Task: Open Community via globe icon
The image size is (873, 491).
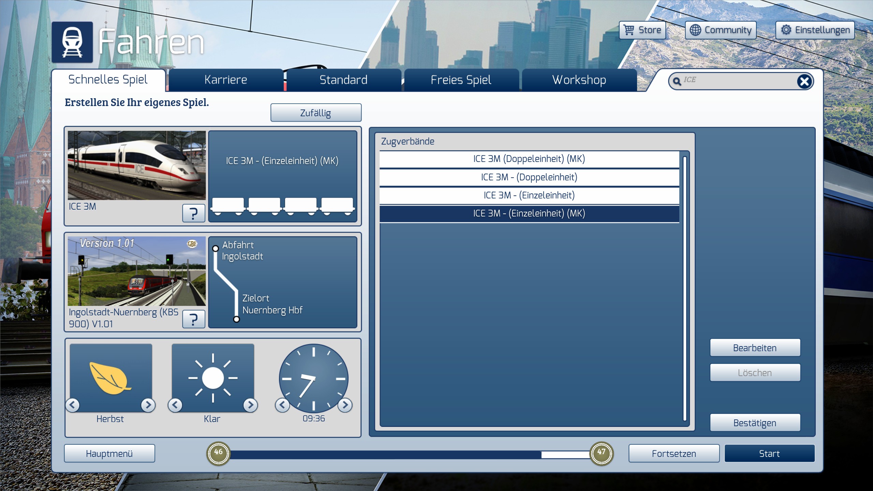Action: 695,30
